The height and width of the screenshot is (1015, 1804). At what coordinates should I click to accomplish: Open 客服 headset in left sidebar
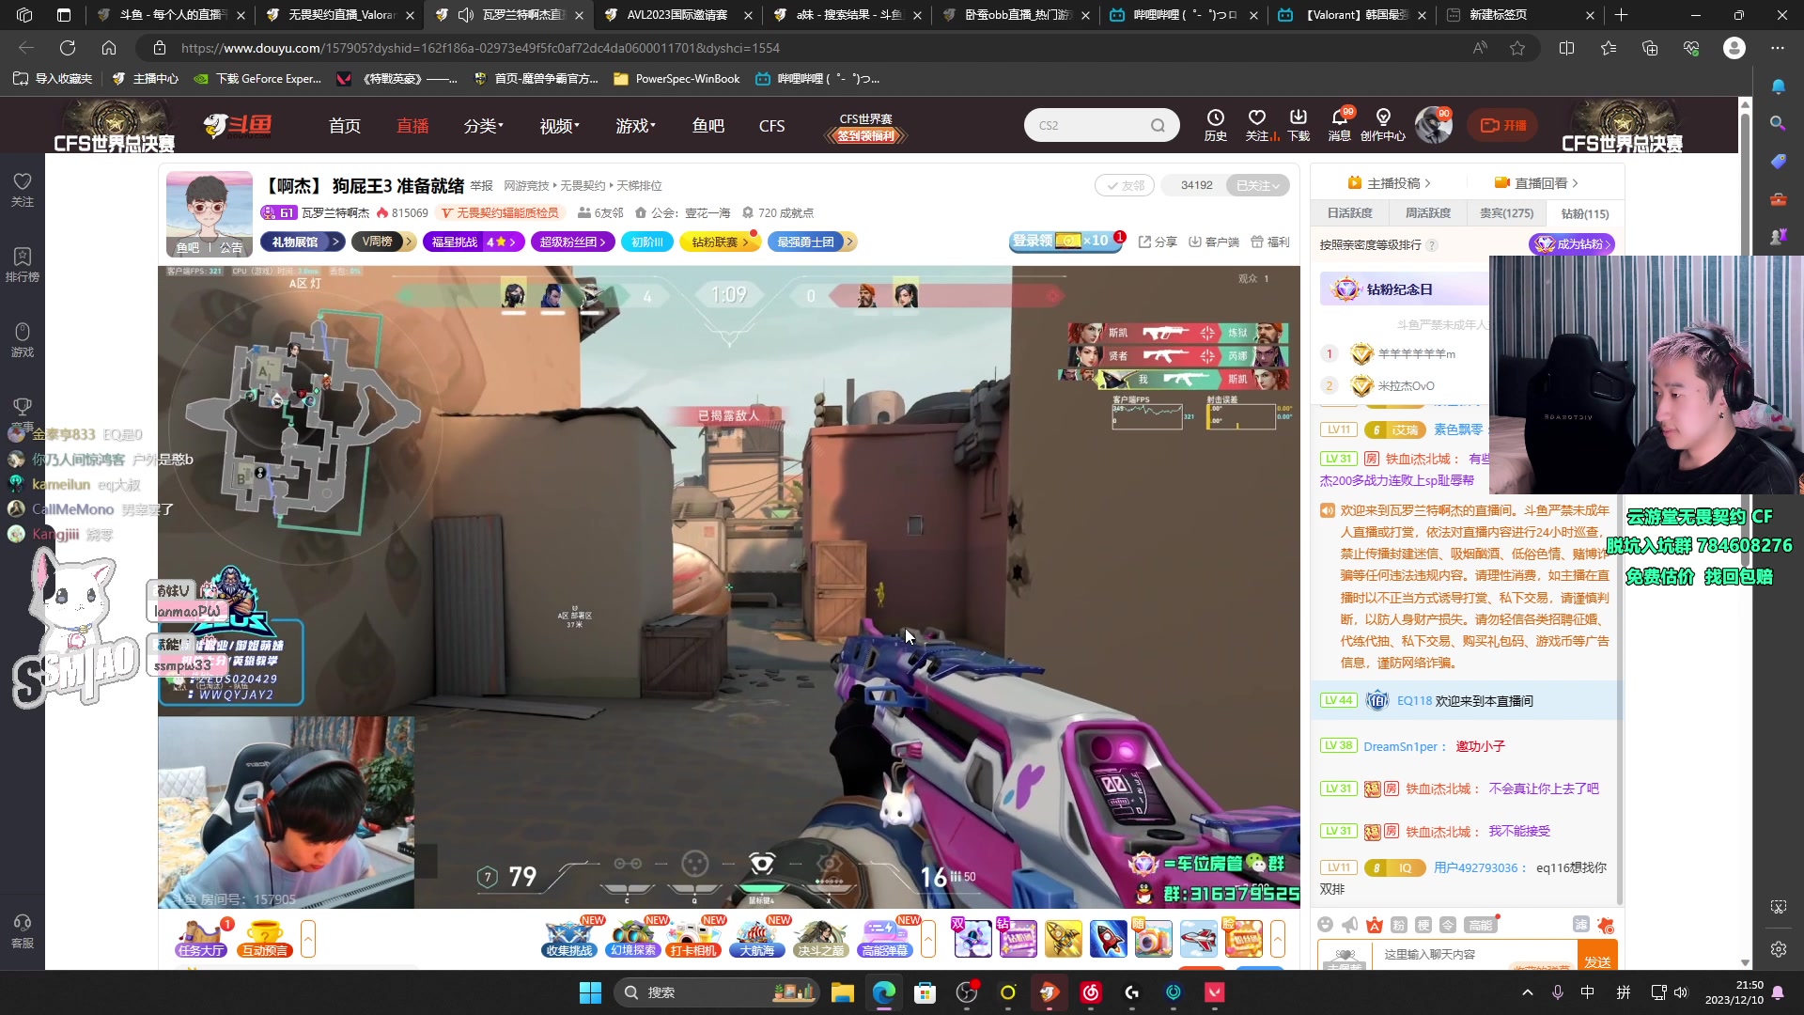coord(23,930)
